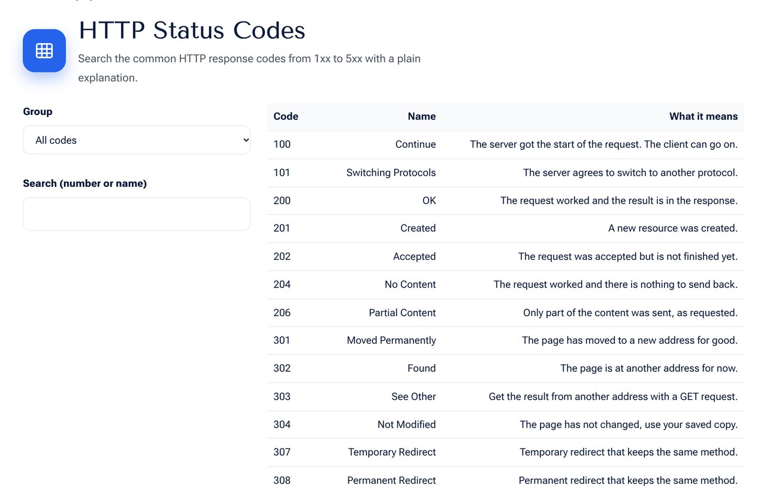767x491 pixels.
Task: Focus the Search (number or name) field
Action: [137, 214]
